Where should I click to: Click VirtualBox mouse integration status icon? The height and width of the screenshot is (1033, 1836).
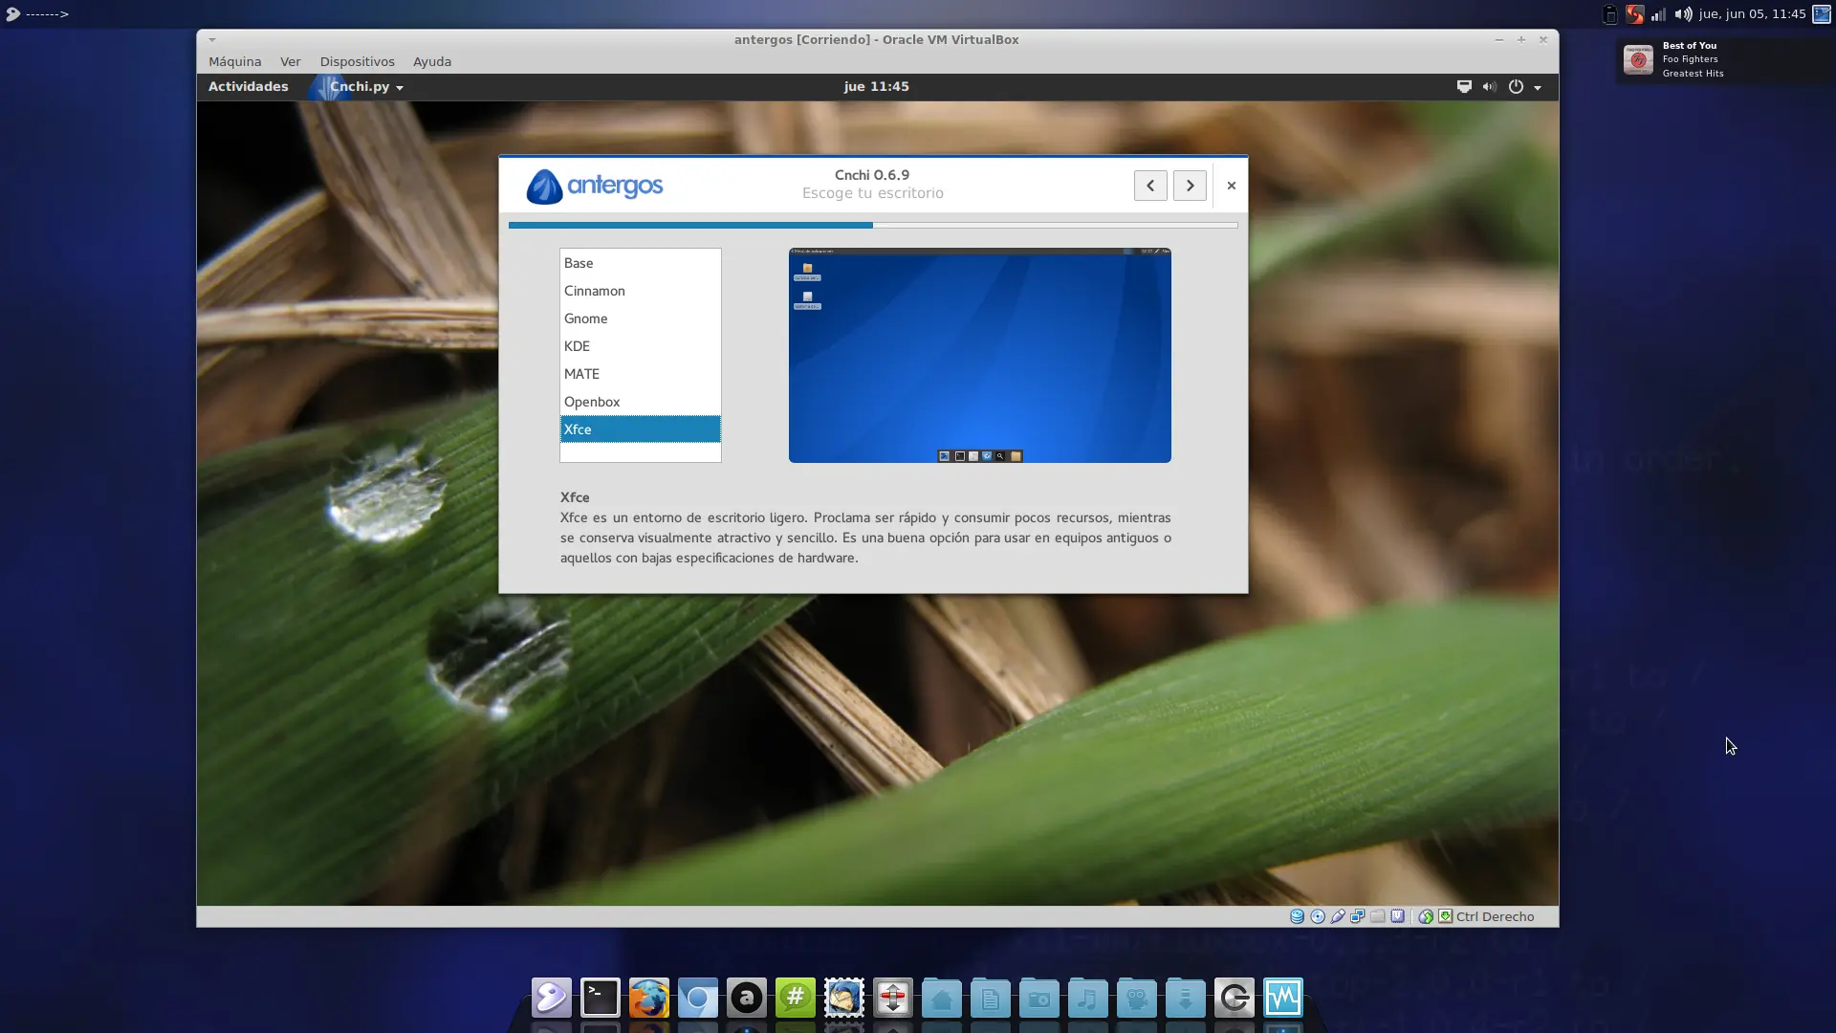pyautogui.click(x=1426, y=916)
